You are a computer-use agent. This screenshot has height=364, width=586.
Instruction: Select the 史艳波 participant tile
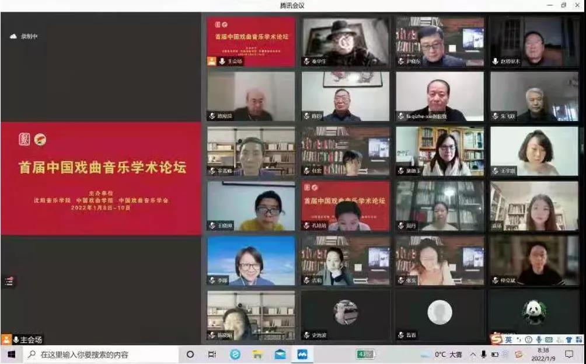(x=346, y=314)
